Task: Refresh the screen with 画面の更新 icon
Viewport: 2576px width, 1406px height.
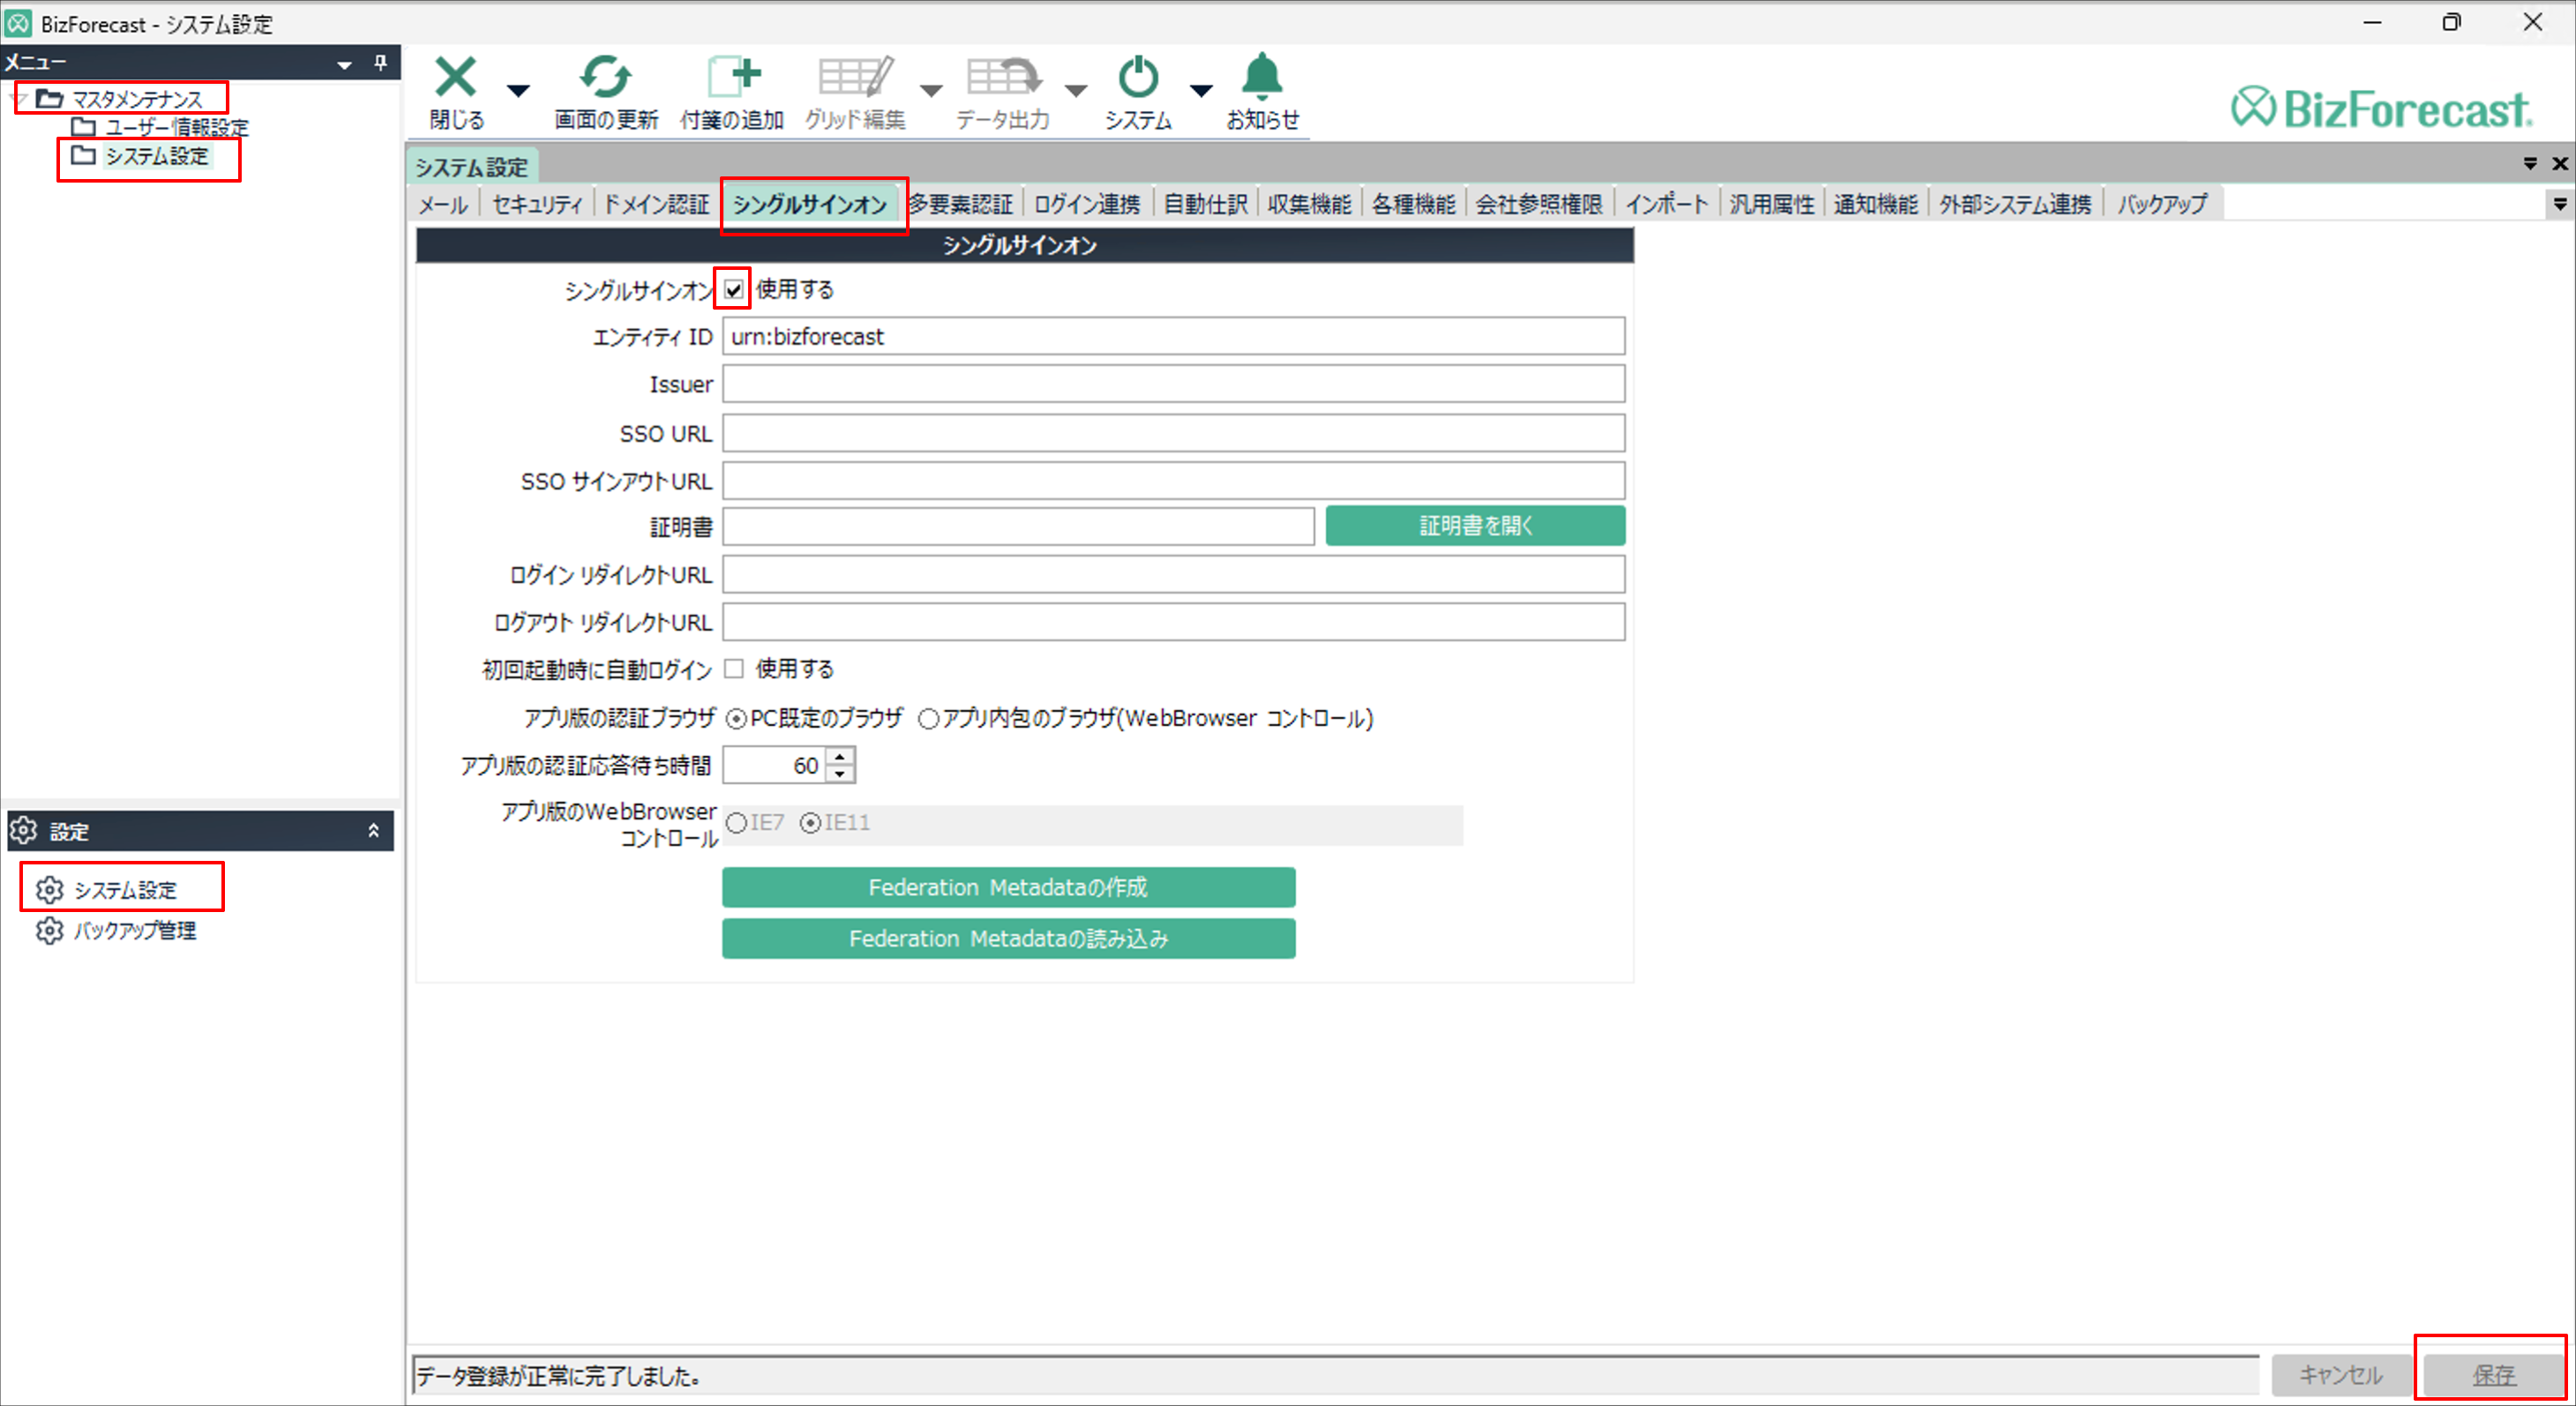Action: tap(606, 78)
